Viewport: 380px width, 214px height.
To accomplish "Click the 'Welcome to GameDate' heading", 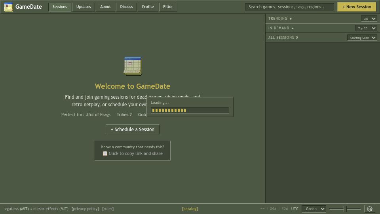I will (133, 86).
